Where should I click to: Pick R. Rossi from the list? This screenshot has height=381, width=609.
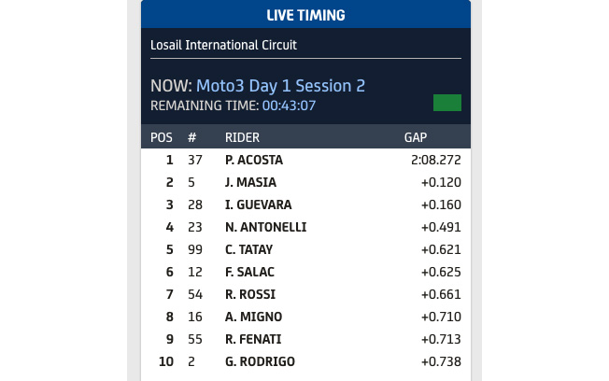250,294
